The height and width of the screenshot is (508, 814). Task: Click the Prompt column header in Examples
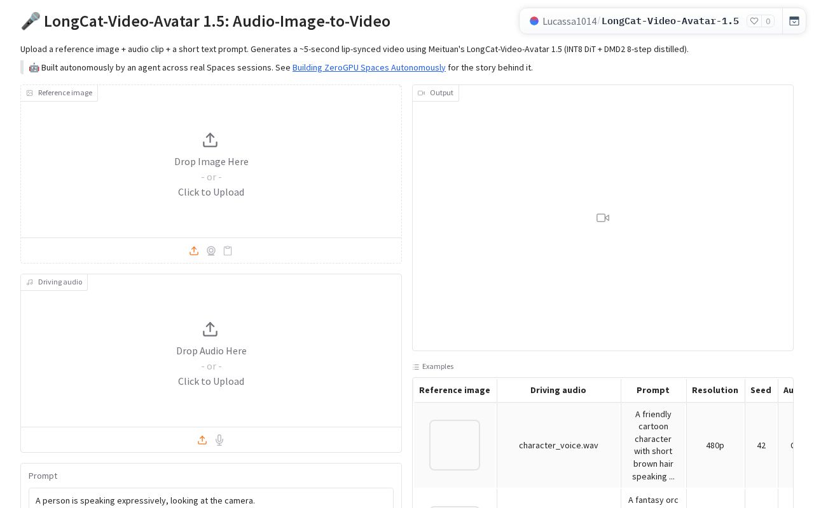653,390
